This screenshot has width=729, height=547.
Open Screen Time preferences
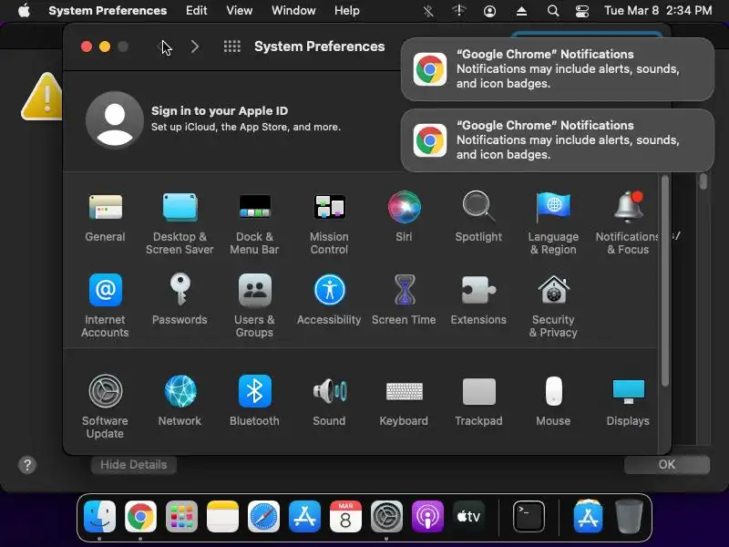[404, 301]
